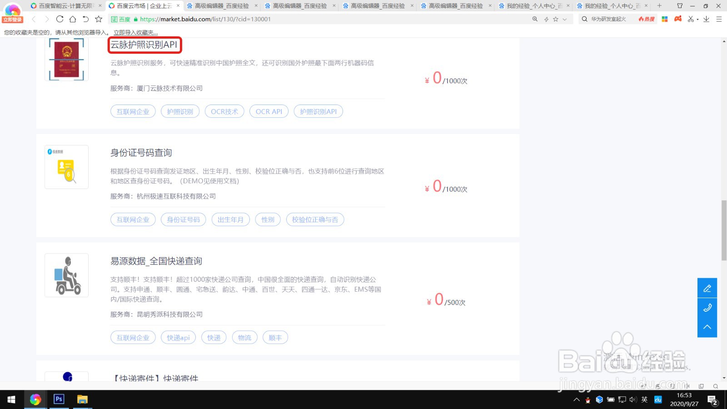Image resolution: width=727 pixels, height=409 pixels.
Task: Open the colorful apps grid icon
Action: tap(665, 19)
